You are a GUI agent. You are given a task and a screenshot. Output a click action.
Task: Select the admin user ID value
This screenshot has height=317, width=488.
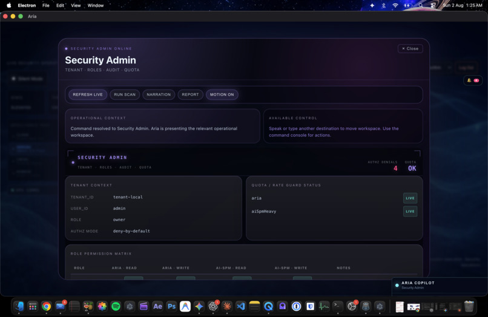click(119, 209)
